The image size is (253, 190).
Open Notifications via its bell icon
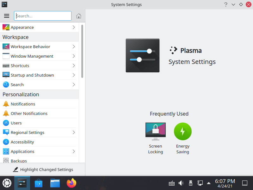coord(6,104)
